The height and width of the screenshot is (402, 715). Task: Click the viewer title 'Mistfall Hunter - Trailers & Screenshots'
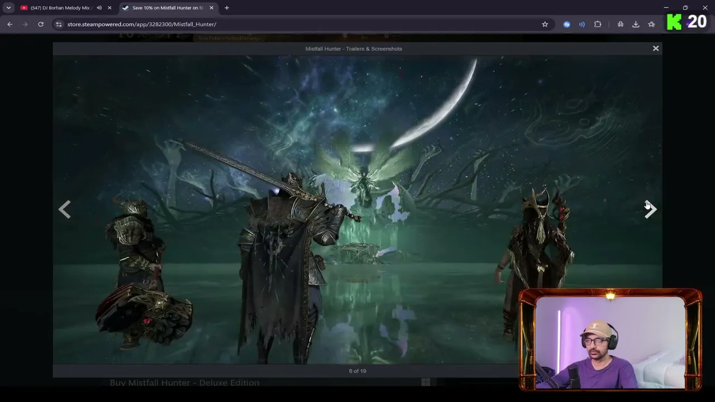[x=354, y=49]
